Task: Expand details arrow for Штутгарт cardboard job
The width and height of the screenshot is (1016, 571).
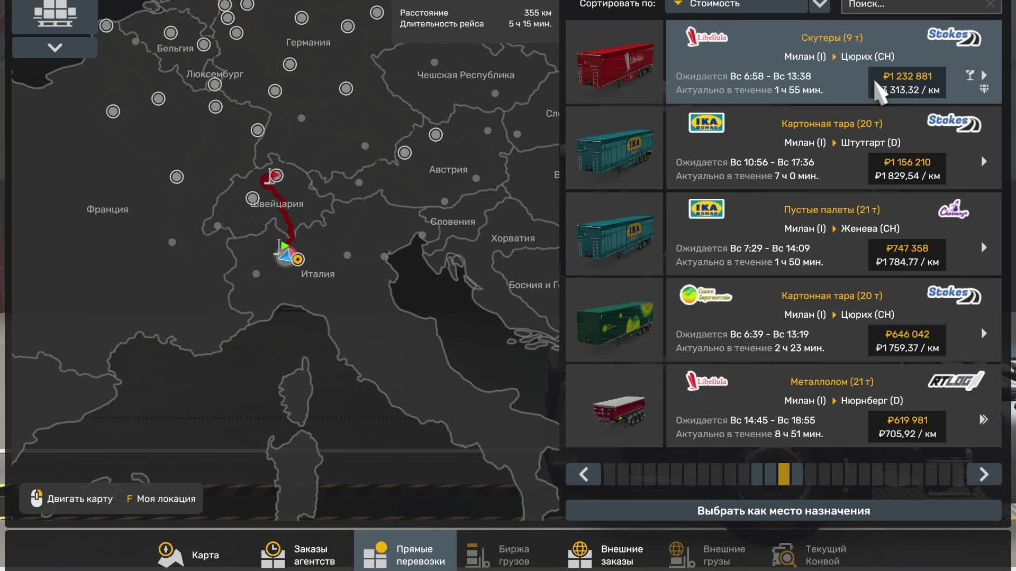Action: [x=984, y=161]
